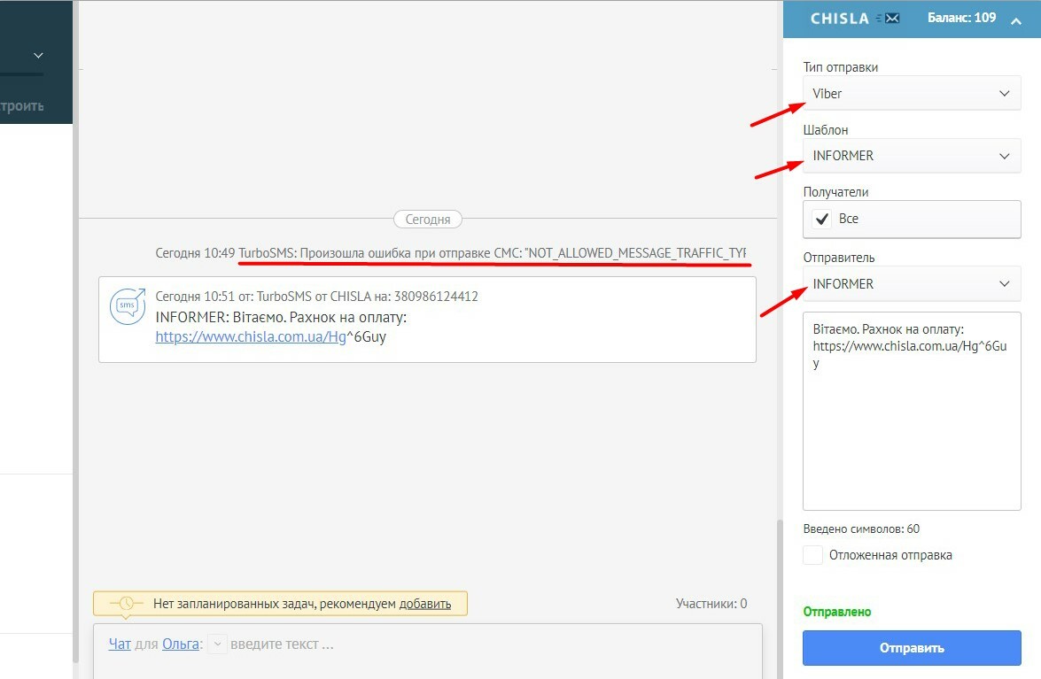The width and height of the screenshot is (1041, 679).
Task: Collapse the CHISLA widget with the chevron
Action: (x=1016, y=20)
